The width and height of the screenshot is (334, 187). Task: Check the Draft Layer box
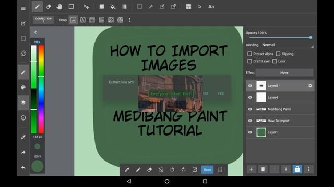(x=249, y=61)
